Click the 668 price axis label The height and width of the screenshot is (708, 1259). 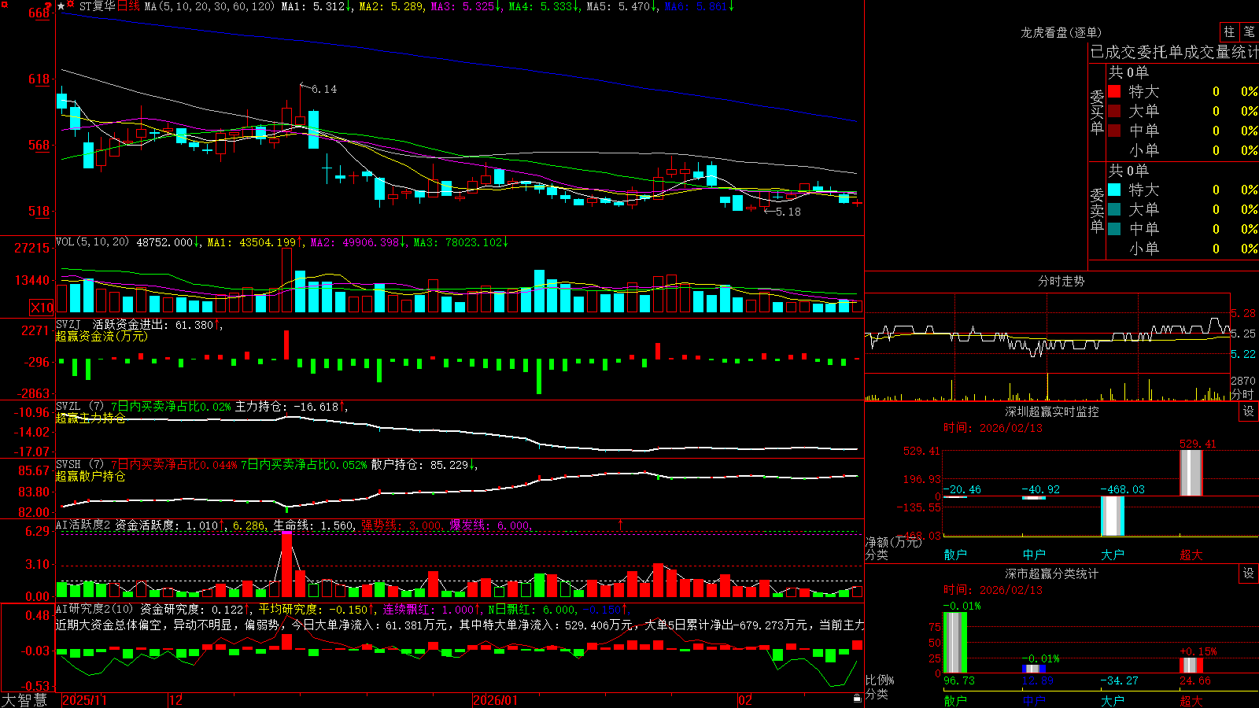point(39,13)
